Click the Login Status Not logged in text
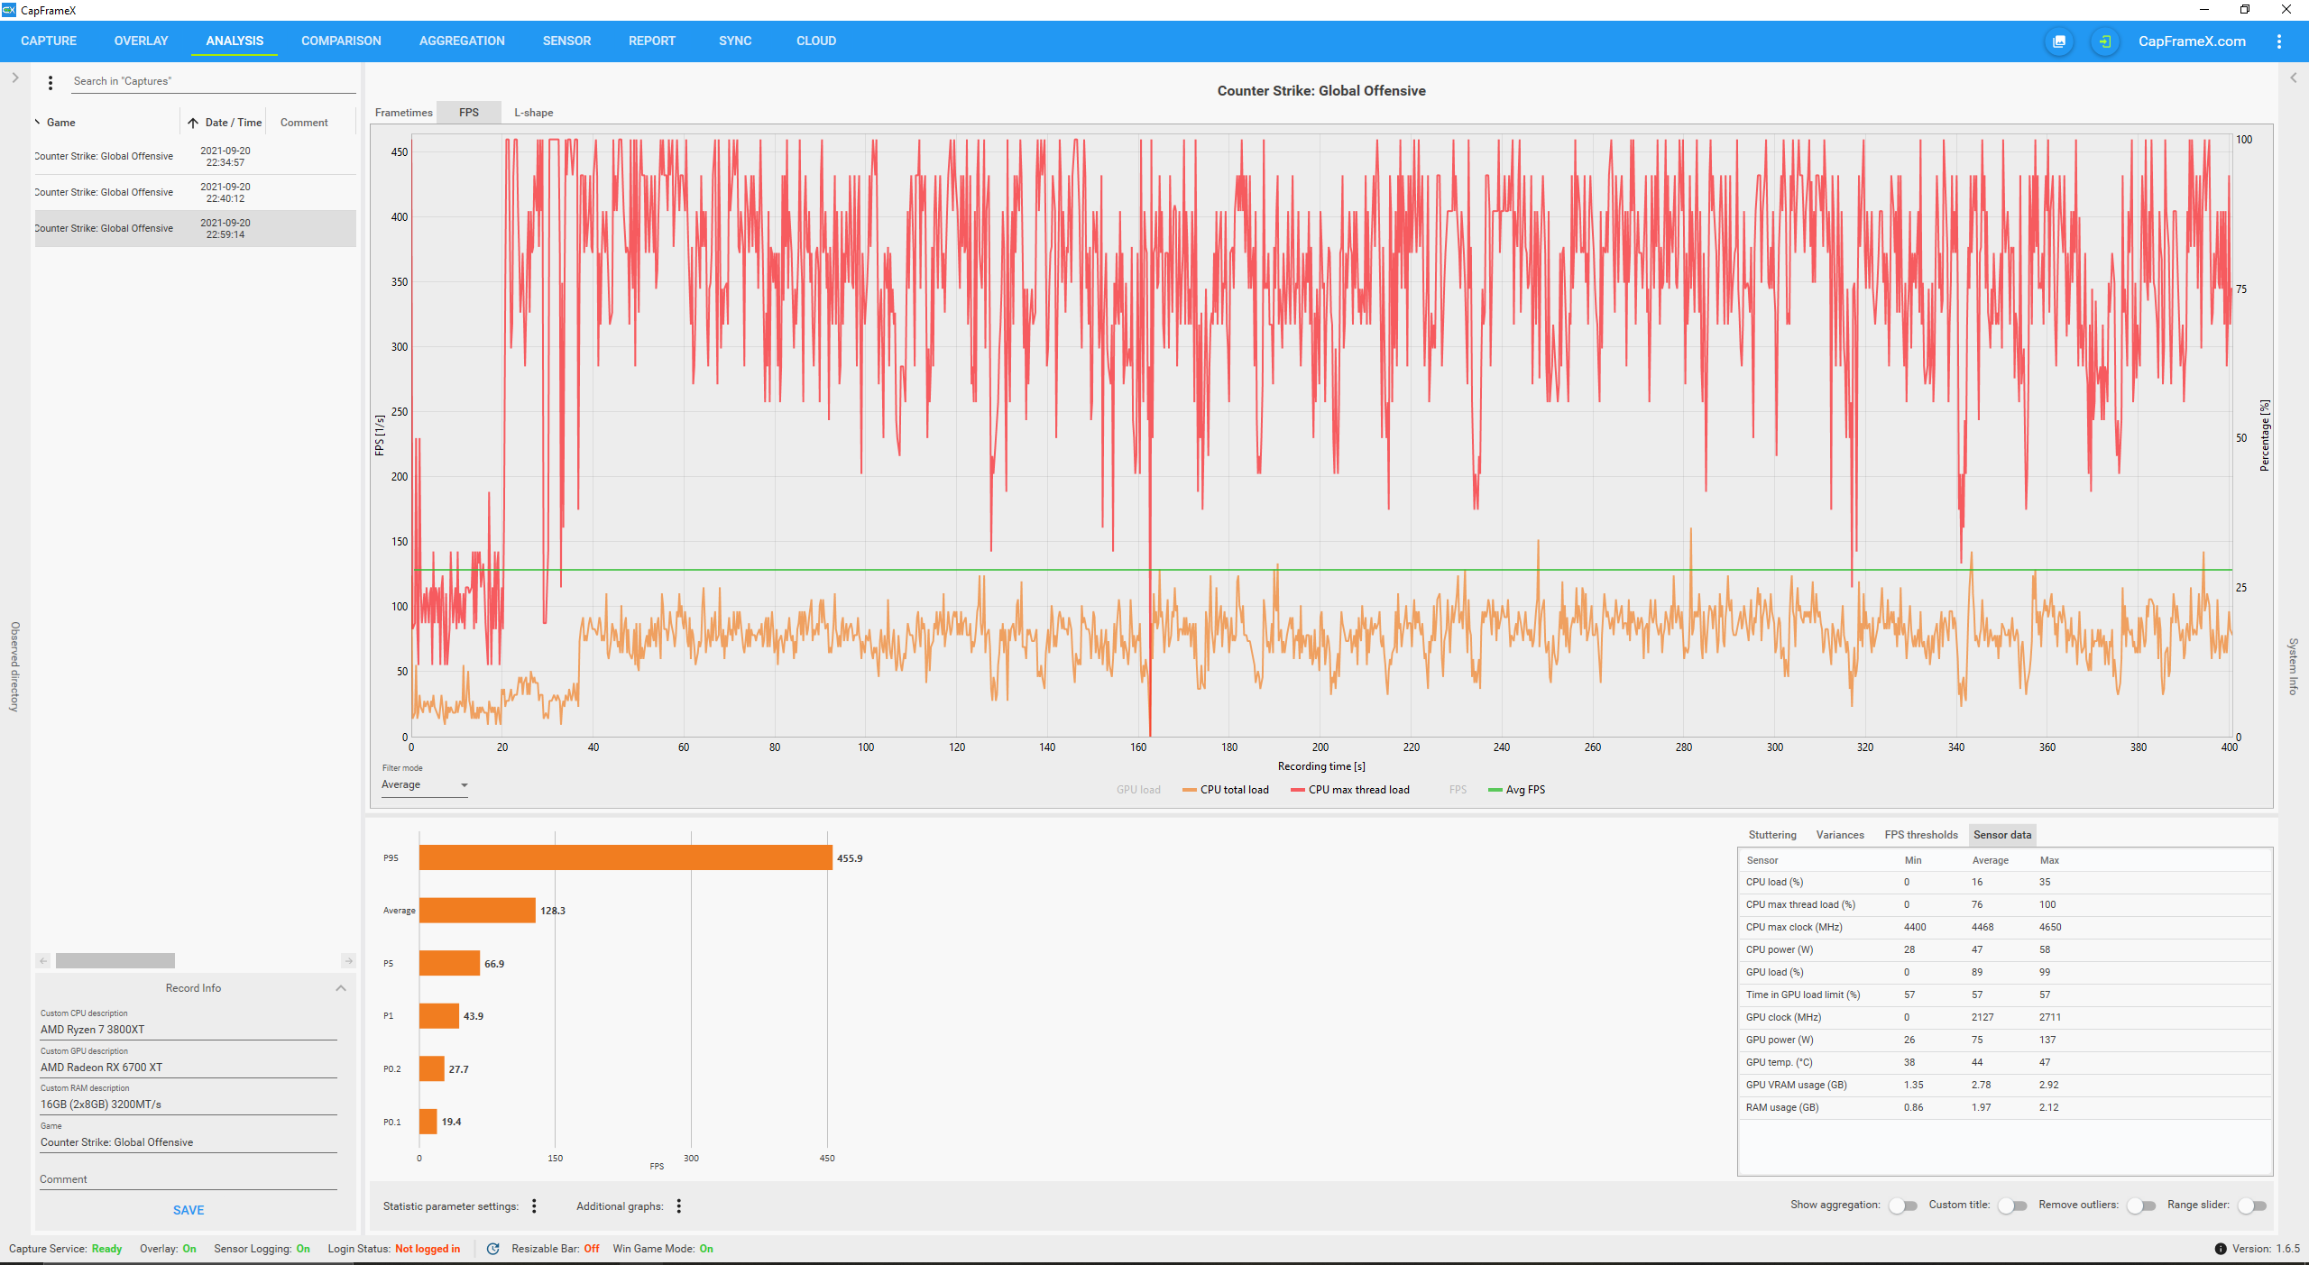The height and width of the screenshot is (1265, 2309). point(394,1249)
